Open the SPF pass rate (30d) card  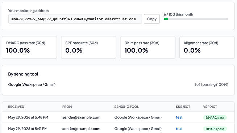pos(88,47)
